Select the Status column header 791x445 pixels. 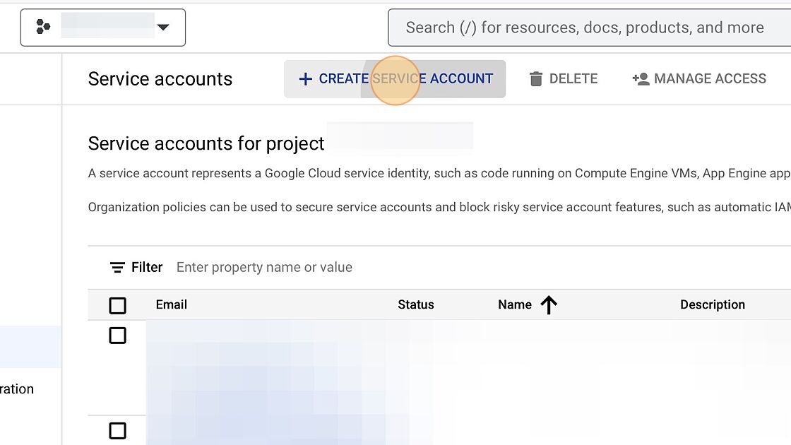(415, 304)
